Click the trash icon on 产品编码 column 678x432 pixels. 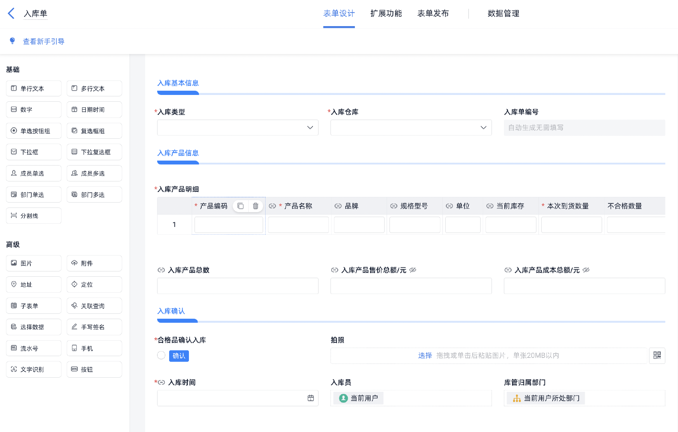click(x=256, y=206)
